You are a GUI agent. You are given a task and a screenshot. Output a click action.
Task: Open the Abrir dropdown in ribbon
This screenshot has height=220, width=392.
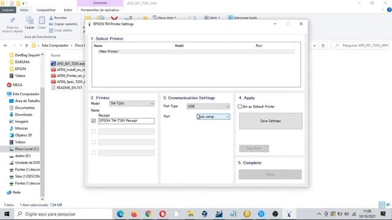[213, 18]
